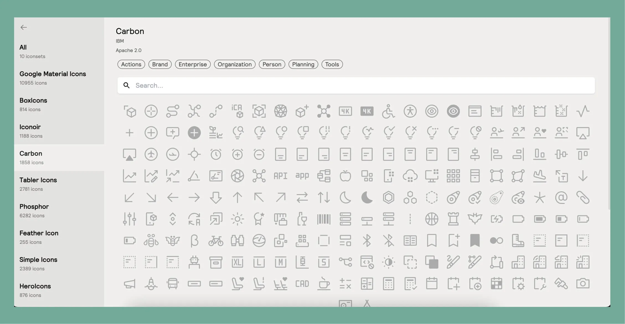Select the apple icon
The width and height of the screenshot is (625, 324).
coord(345,176)
